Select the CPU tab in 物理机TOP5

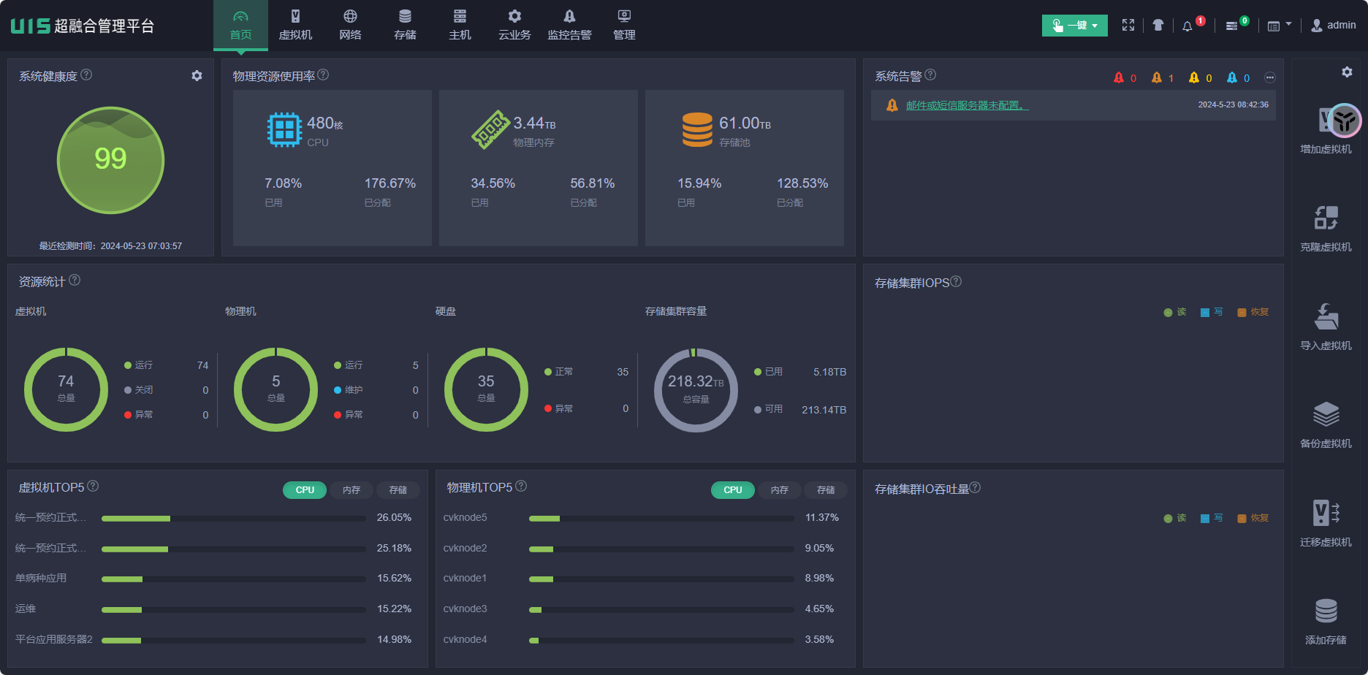[x=733, y=490]
